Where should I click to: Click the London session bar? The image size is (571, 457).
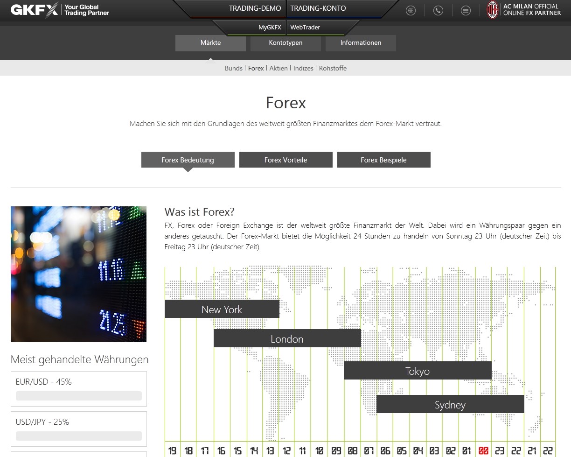coord(287,338)
